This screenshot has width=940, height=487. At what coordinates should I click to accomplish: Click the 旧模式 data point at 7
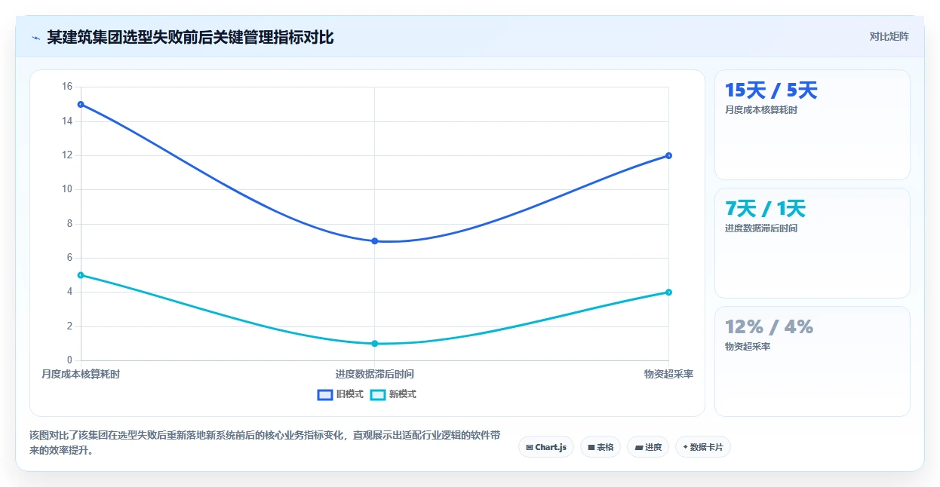pos(375,241)
